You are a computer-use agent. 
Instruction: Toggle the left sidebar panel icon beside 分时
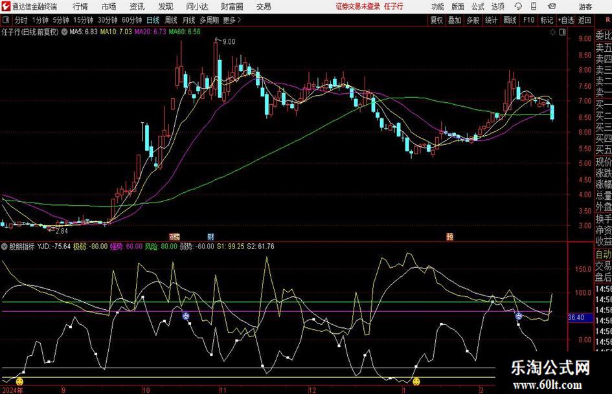pyautogui.click(x=5, y=20)
